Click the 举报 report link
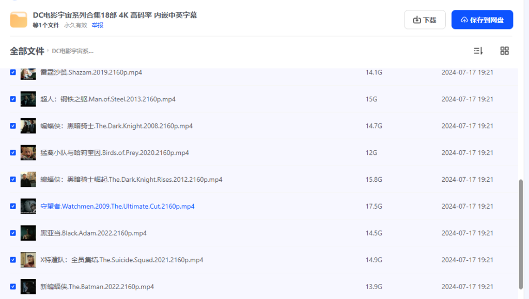The height and width of the screenshot is (299, 529). (x=98, y=25)
